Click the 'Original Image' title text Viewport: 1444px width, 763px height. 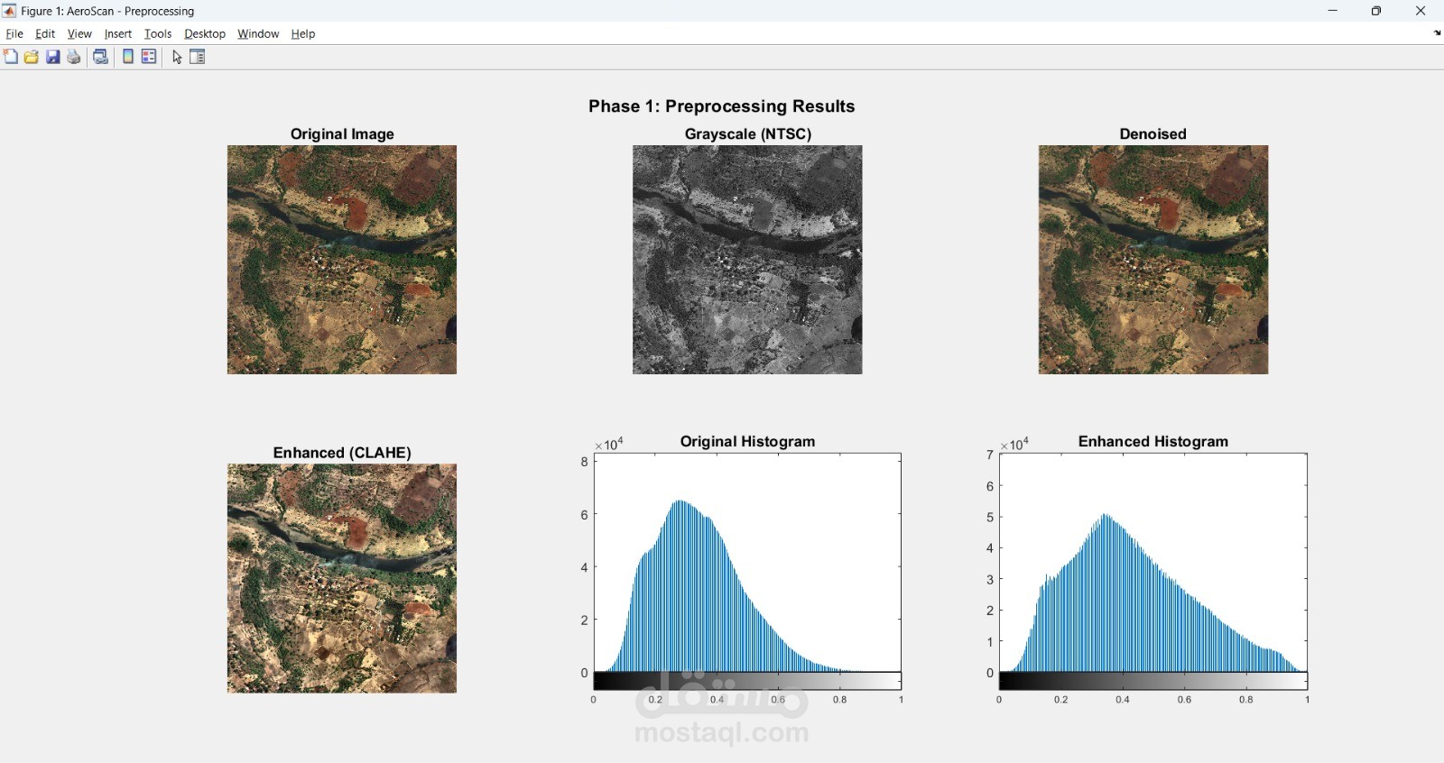[x=342, y=134]
